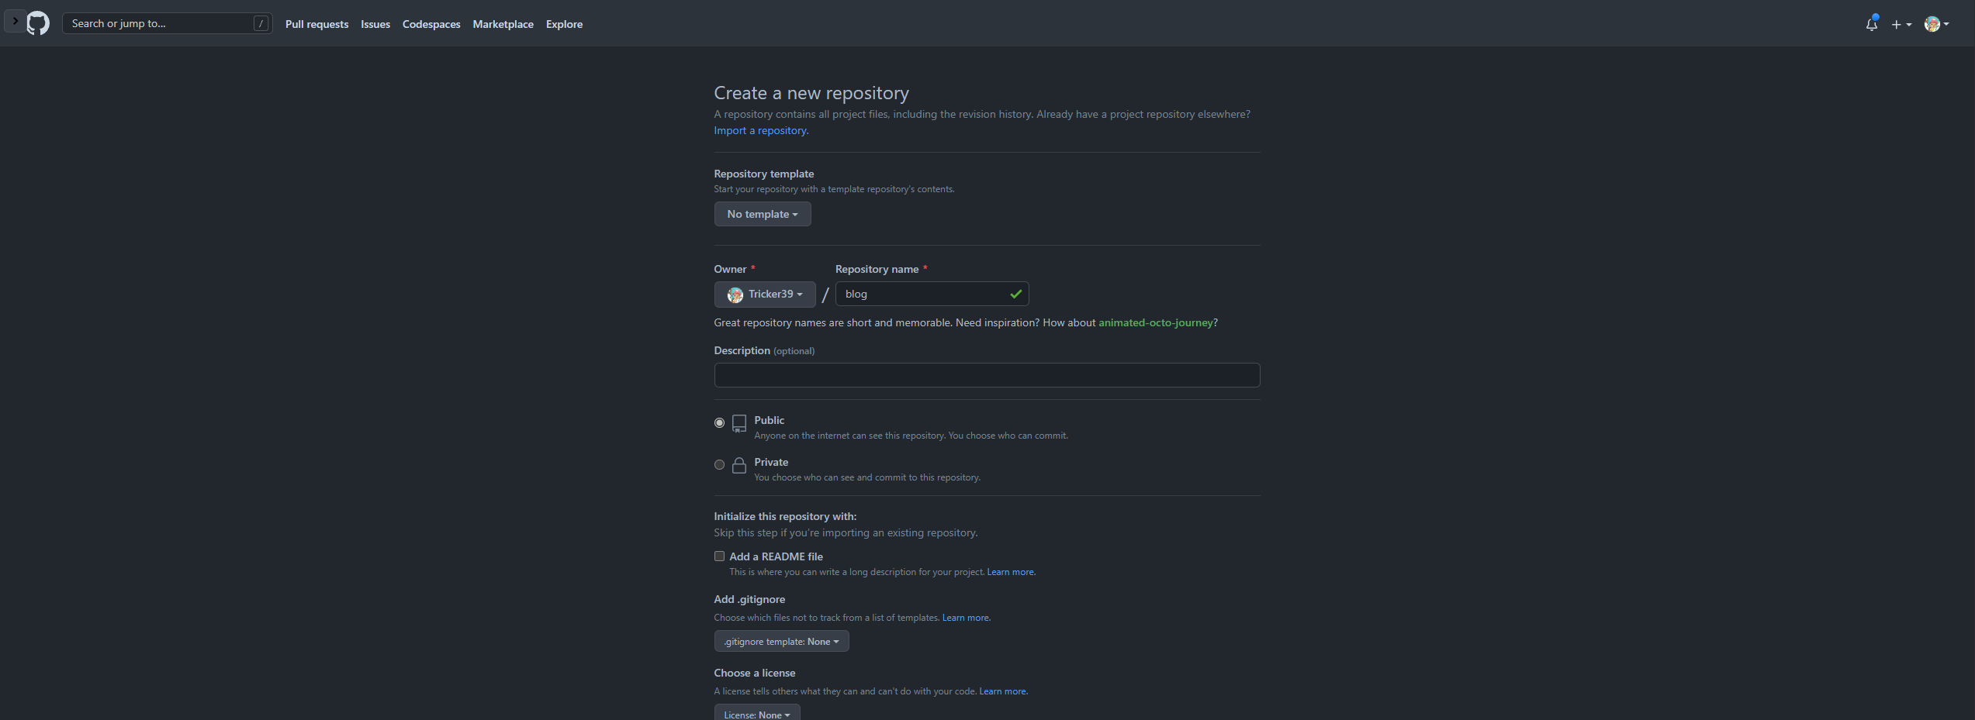
Task: Check the Add a README file checkbox
Action: pyautogui.click(x=719, y=556)
